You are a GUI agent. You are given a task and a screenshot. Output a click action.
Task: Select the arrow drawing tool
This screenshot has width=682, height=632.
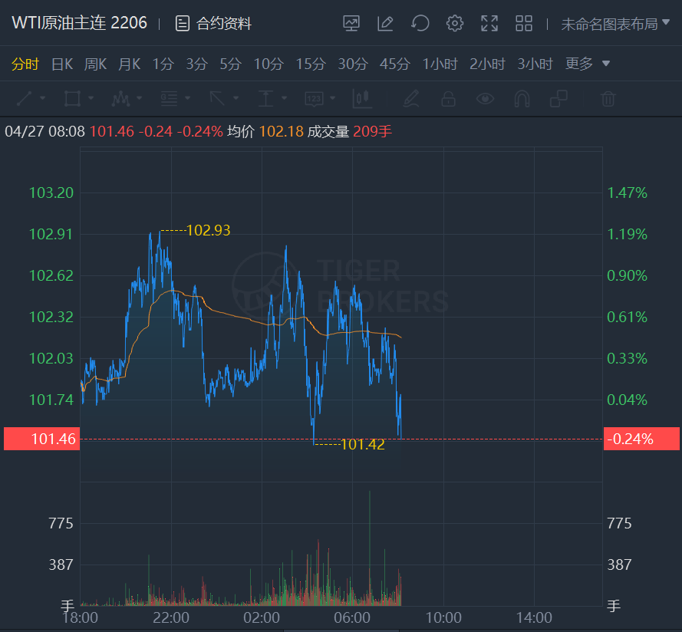pyautogui.click(x=217, y=99)
